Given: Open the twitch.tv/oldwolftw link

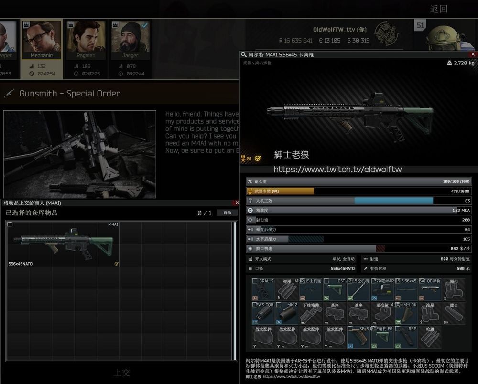Looking at the screenshot, I should pyautogui.click(x=338, y=169).
